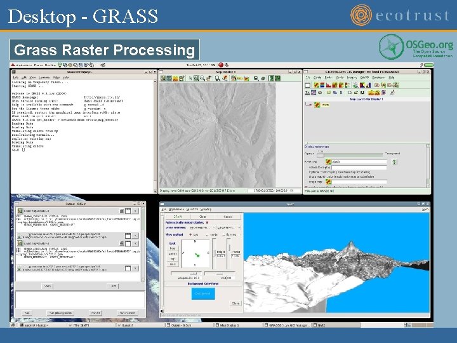Click the Add raster layer icon in GIS Manager

click(x=317, y=85)
